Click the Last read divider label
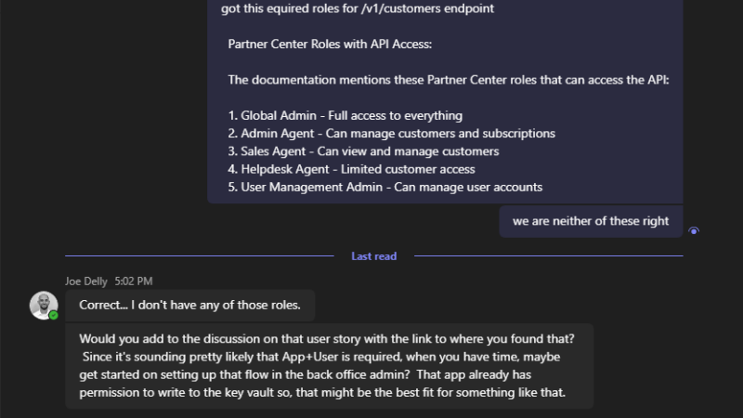Viewport: 743px width, 418px height. pos(373,256)
